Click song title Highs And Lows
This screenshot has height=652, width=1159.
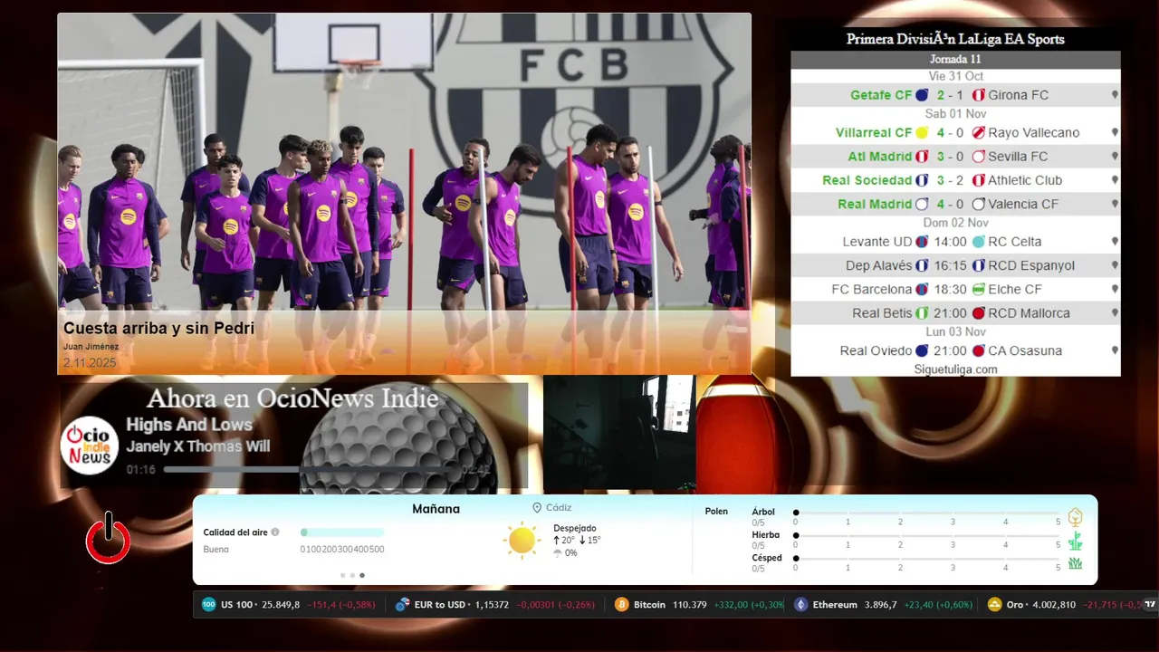189,425
